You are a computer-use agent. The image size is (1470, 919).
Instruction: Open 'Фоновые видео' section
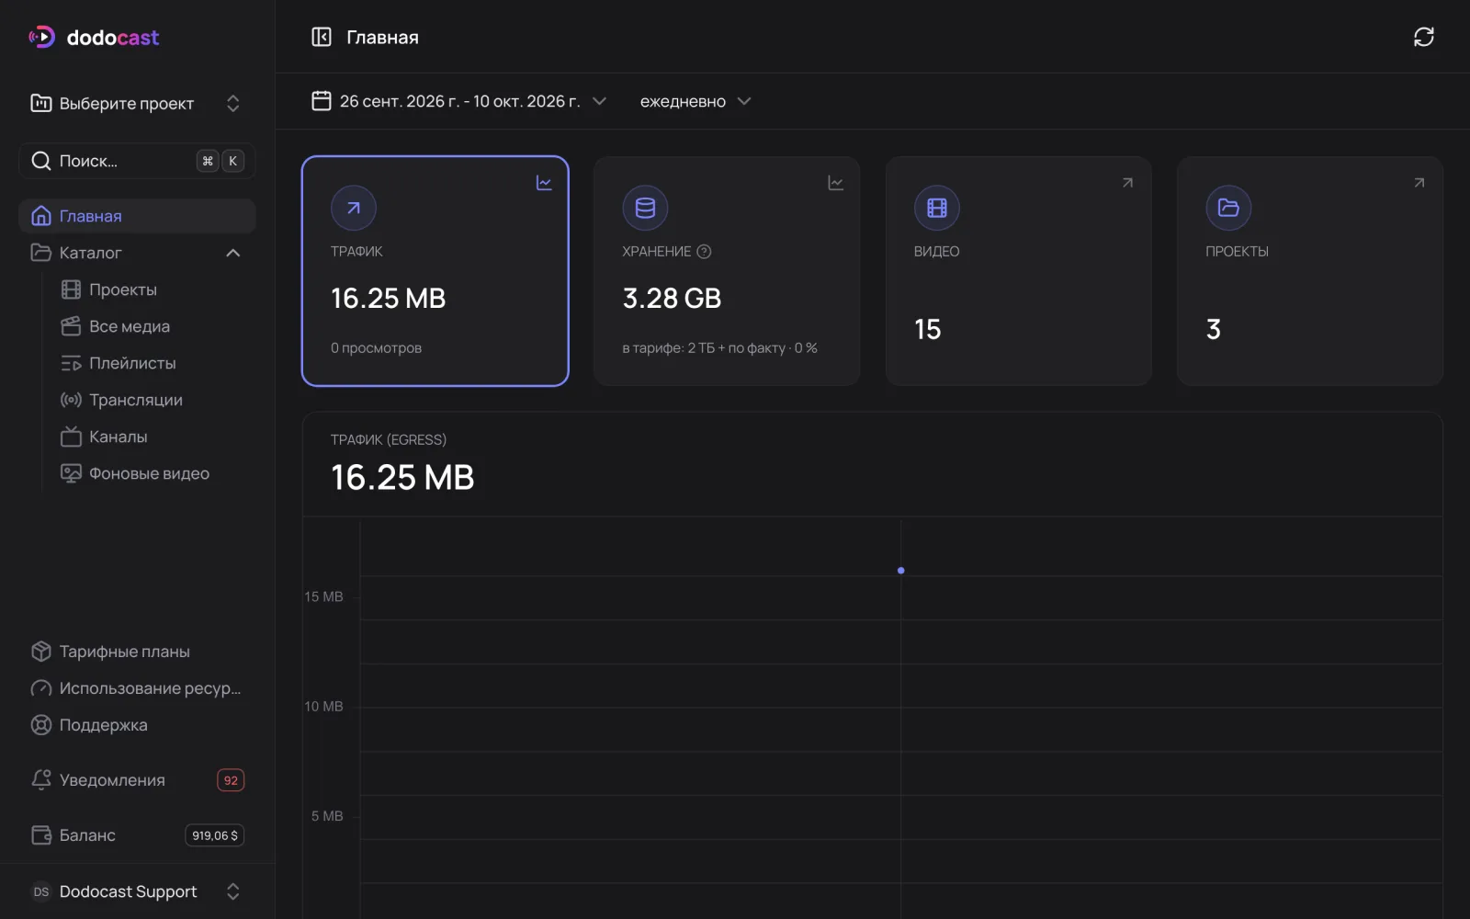coord(135,473)
